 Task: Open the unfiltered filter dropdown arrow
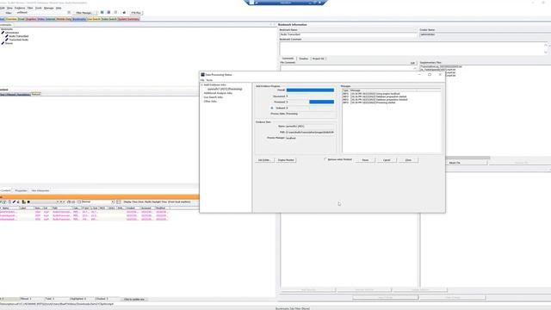pyautogui.click(x=69, y=13)
